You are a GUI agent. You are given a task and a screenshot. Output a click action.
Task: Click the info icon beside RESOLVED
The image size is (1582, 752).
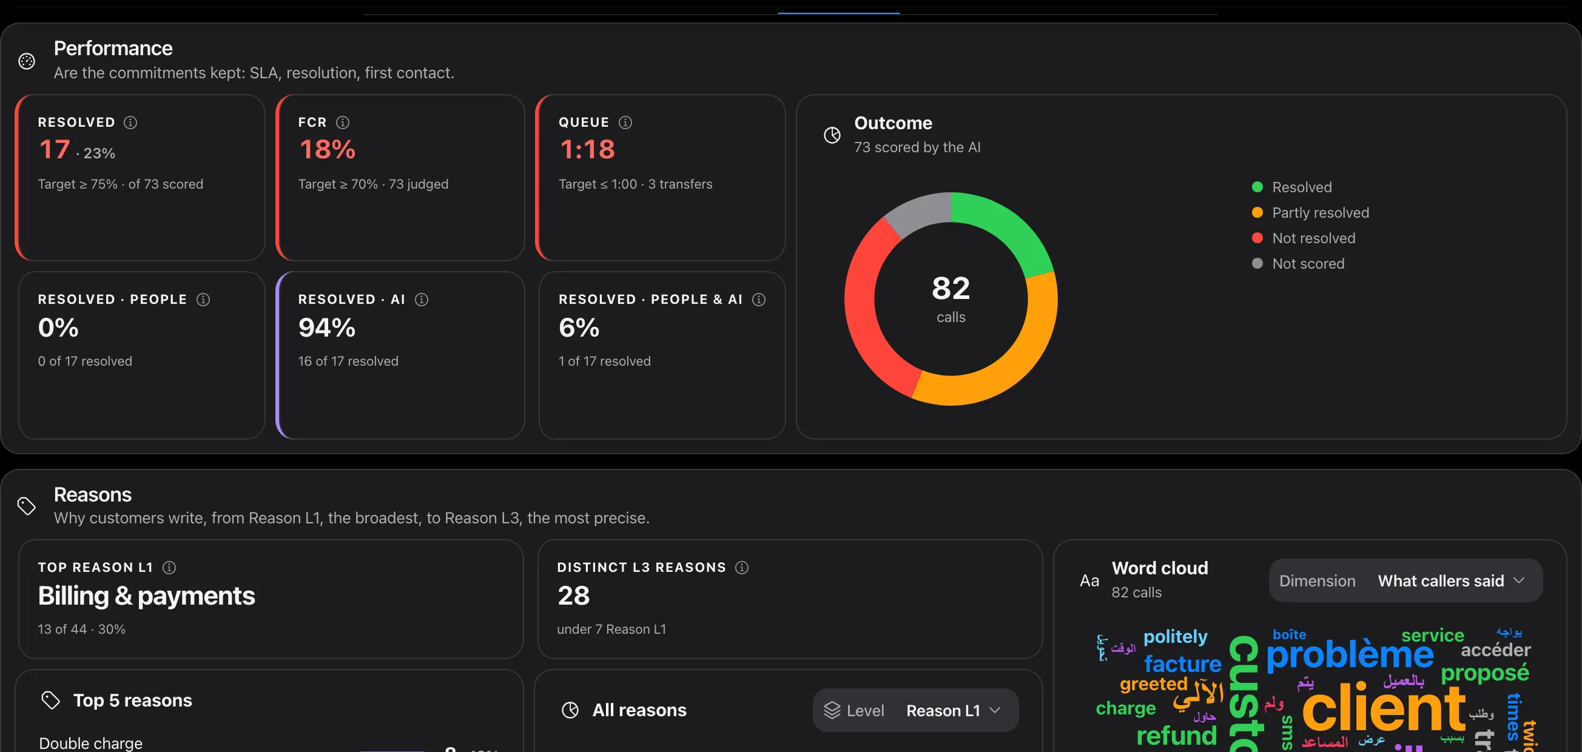130,122
